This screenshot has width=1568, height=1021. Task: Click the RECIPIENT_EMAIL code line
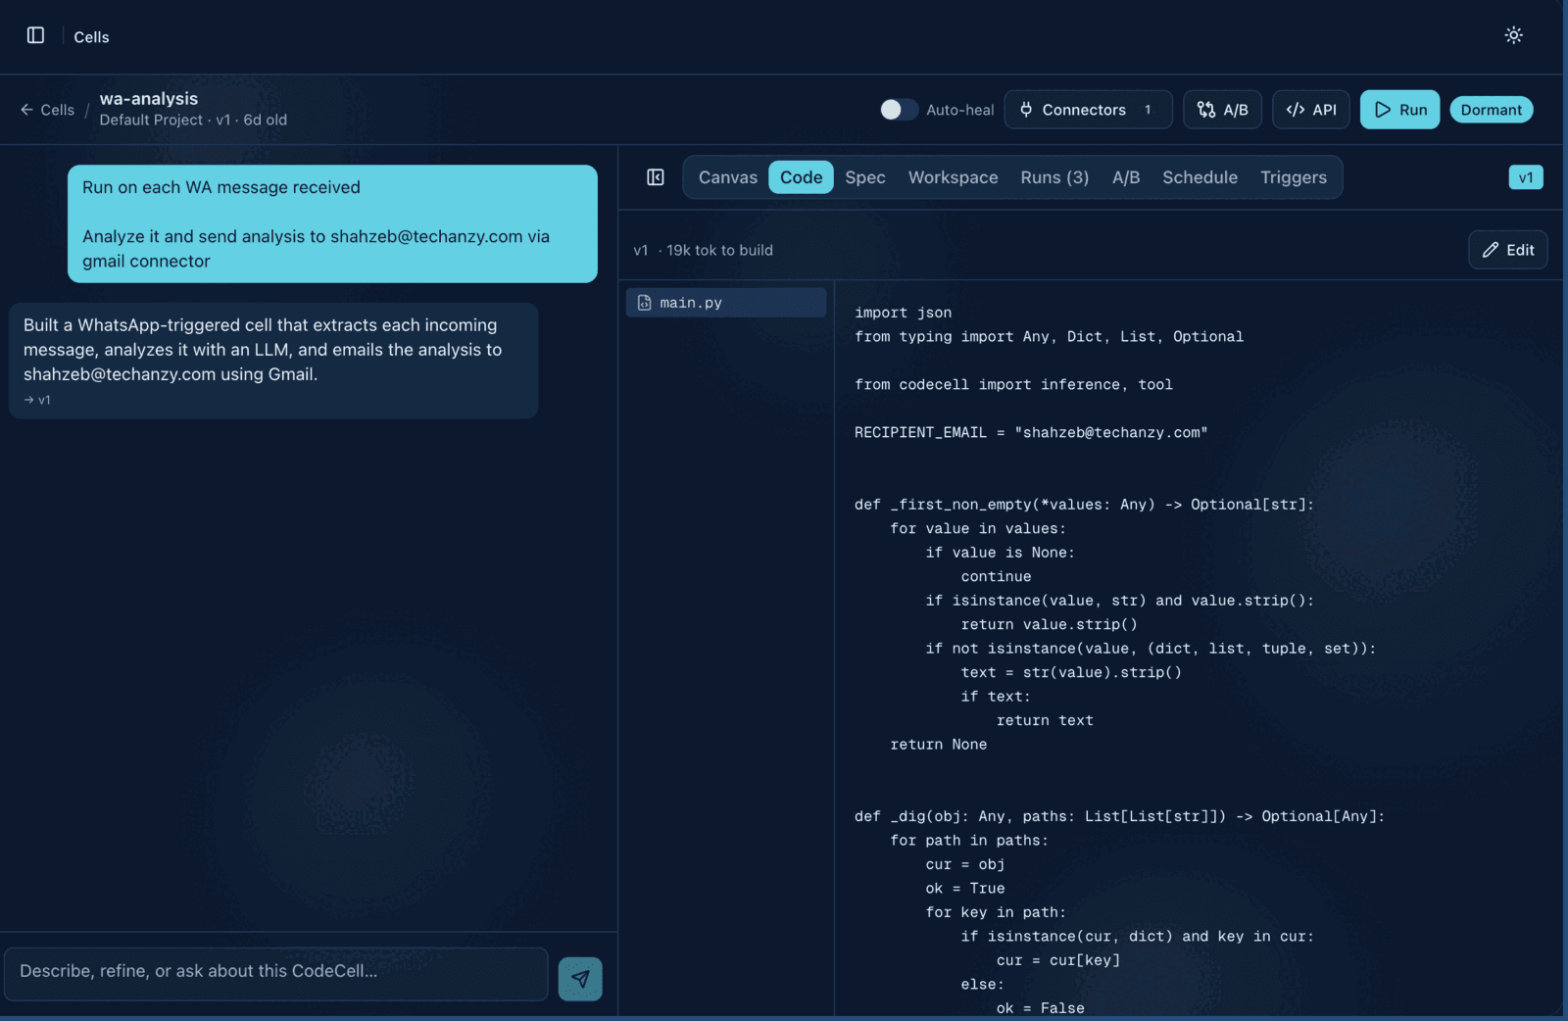pos(1031,432)
